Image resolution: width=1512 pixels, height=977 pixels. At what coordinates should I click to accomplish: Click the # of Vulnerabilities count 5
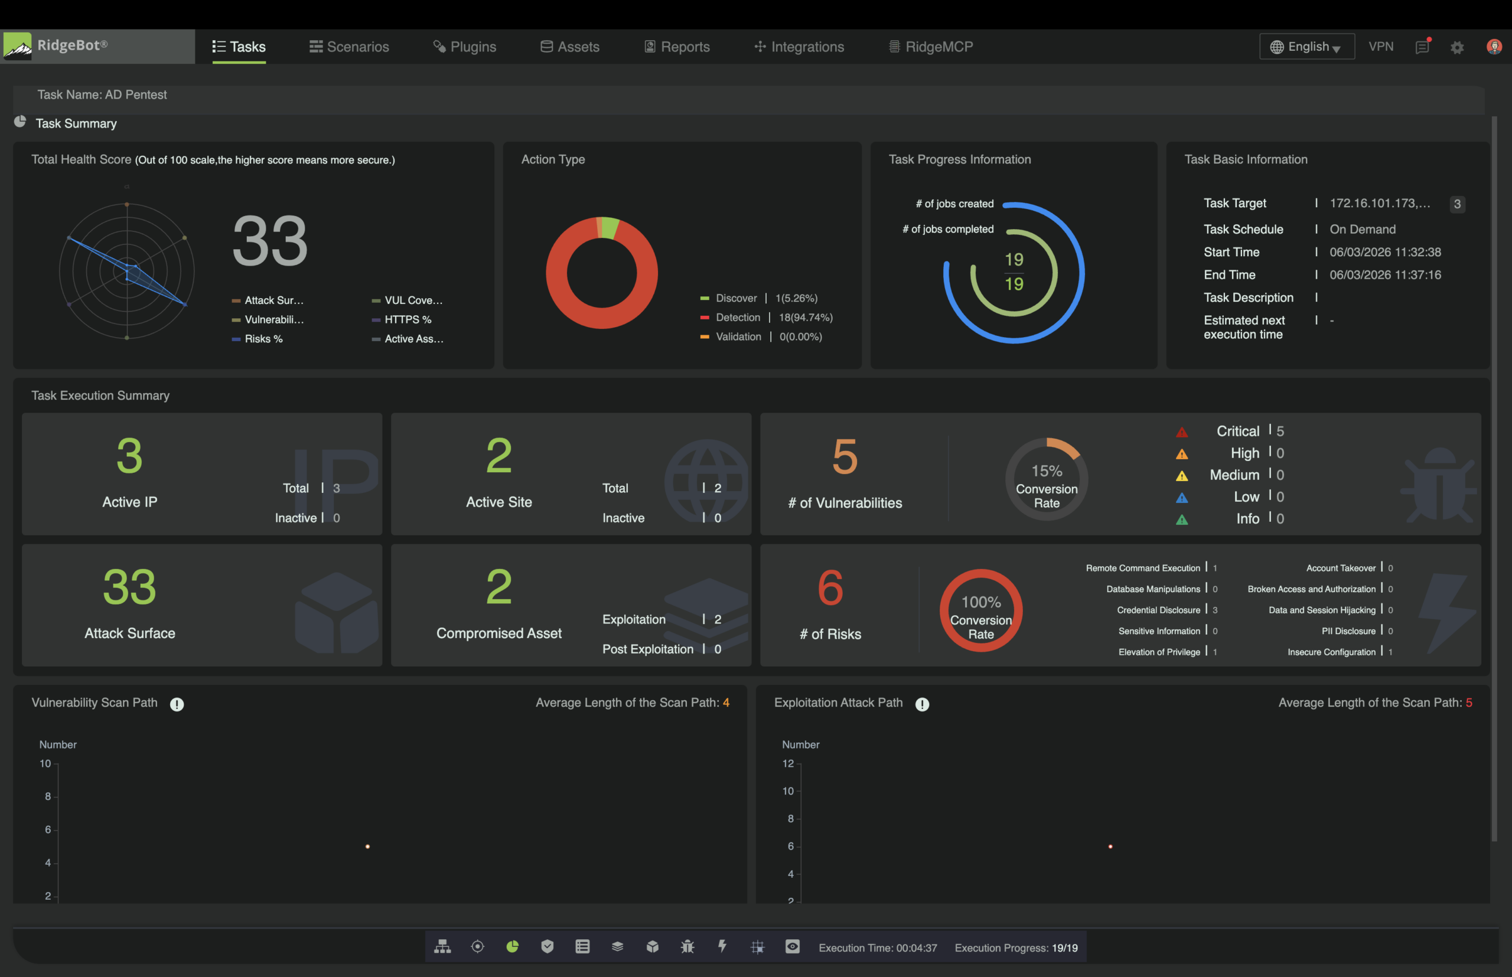click(x=845, y=456)
